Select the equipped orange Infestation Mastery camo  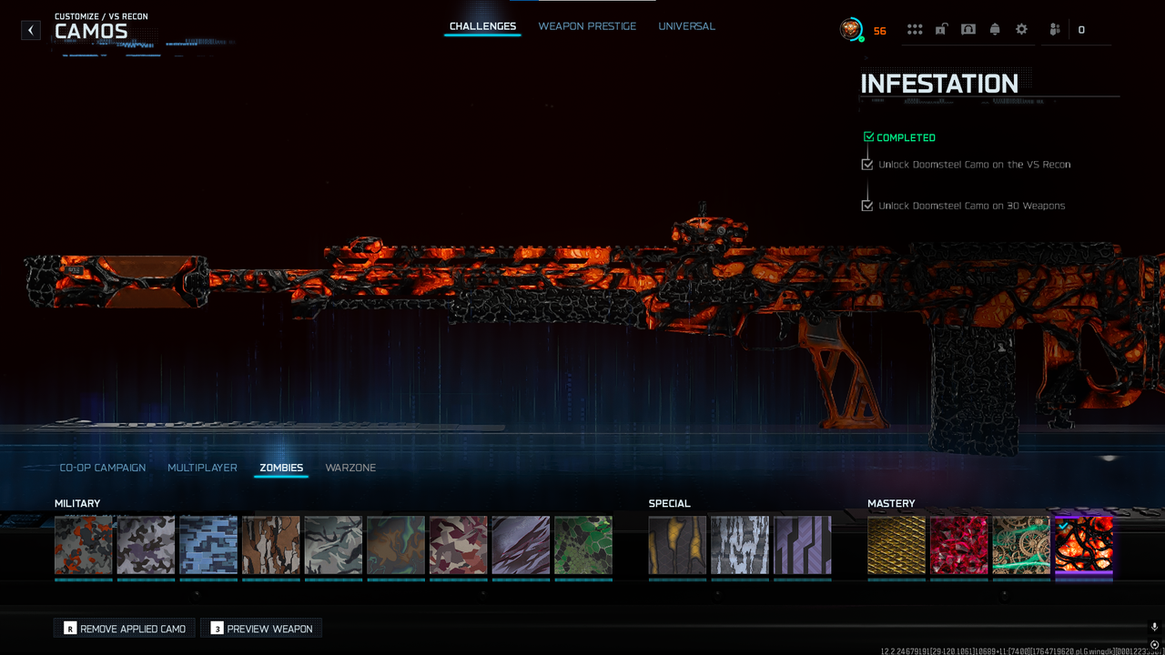pos(1084,545)
